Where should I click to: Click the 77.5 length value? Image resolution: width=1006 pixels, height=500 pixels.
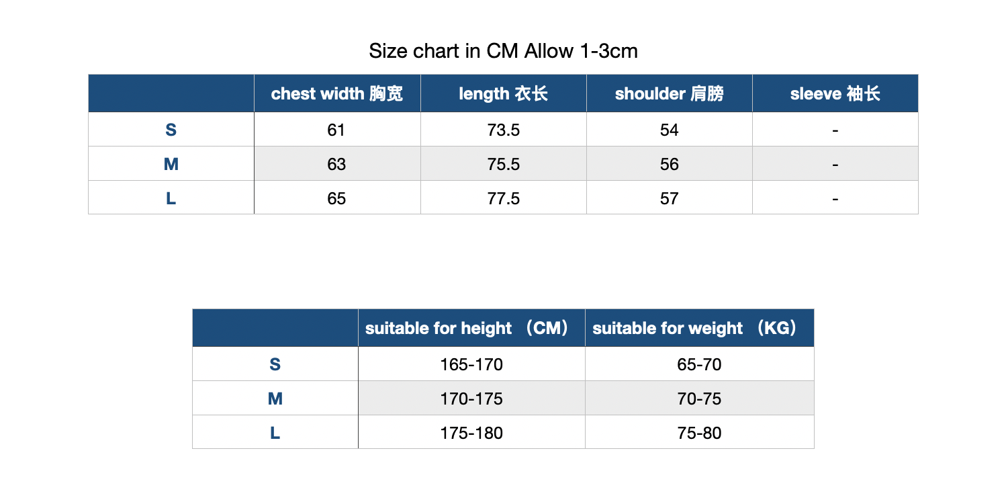(x=503, y=198)
